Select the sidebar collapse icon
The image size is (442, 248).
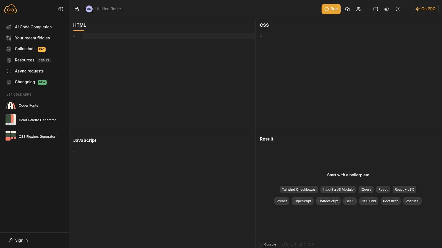click(x=60, y=9)
